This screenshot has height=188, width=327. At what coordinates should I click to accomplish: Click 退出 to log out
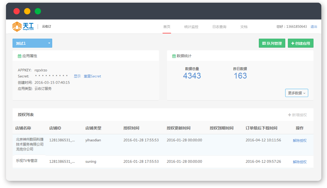(314, 27)
